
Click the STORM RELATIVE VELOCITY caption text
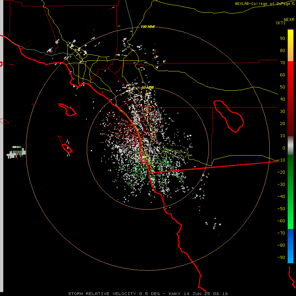(x=102, y=294)
